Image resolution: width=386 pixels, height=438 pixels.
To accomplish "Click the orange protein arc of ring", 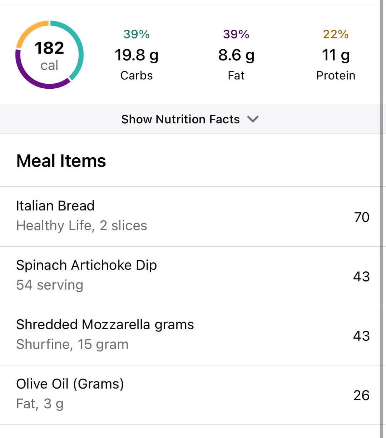I will (27, 30).
